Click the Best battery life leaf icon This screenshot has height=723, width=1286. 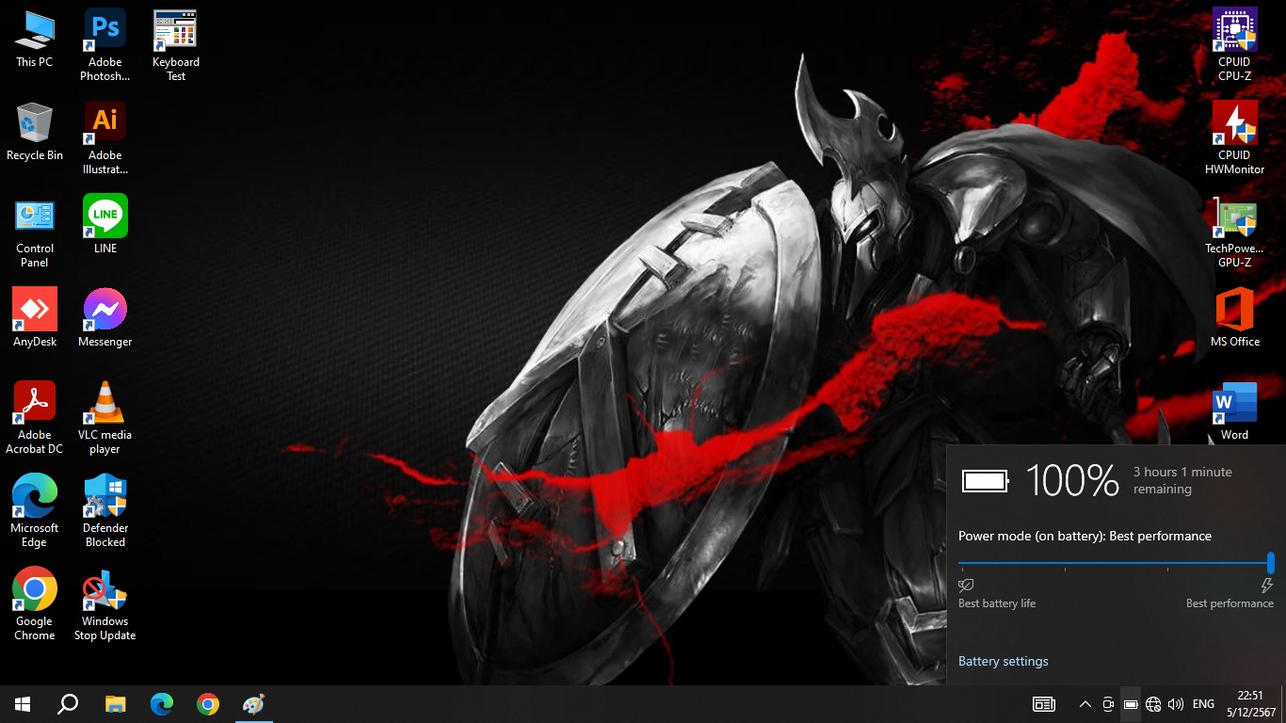pos(966,586)
